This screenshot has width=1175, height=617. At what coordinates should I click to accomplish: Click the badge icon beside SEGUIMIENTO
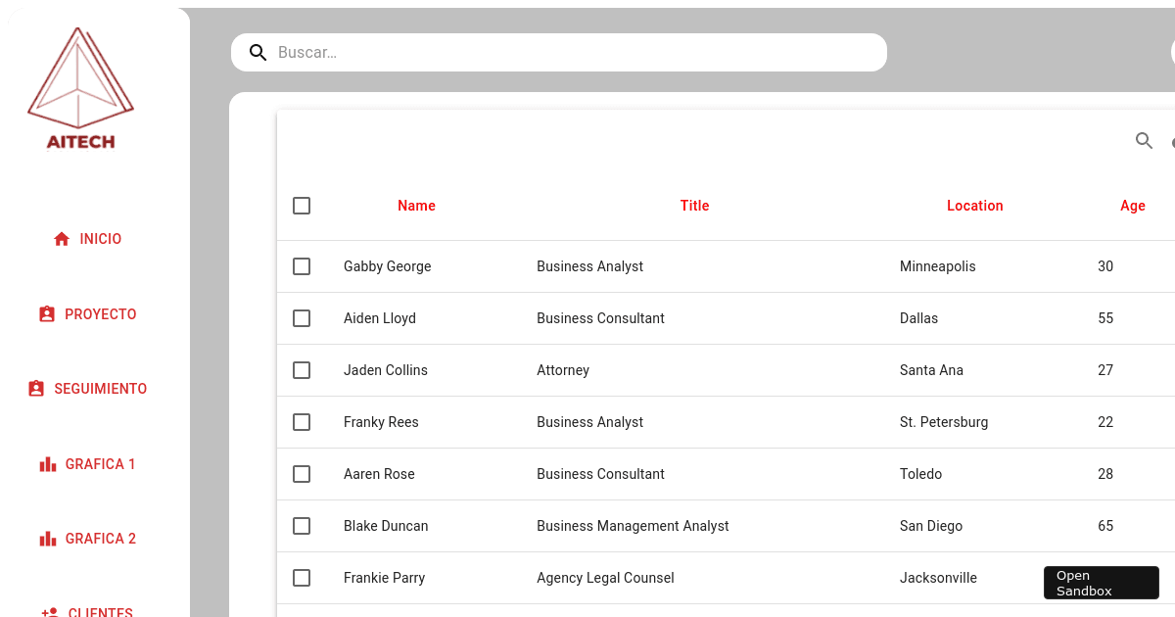[x=36, y=389]
